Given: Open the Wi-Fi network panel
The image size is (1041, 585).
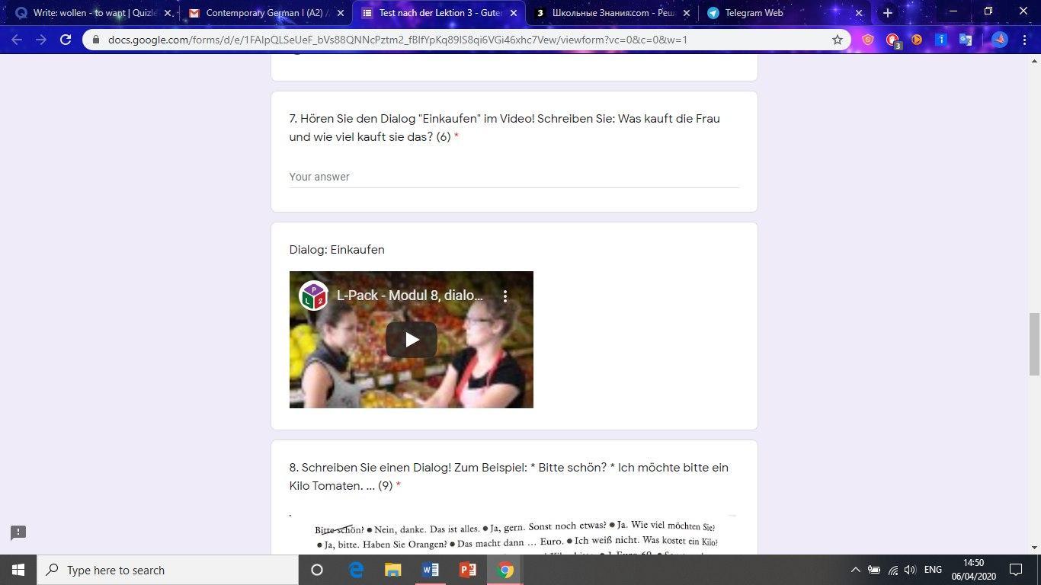Looking at the screenshot, I should (x=892, y=570).
